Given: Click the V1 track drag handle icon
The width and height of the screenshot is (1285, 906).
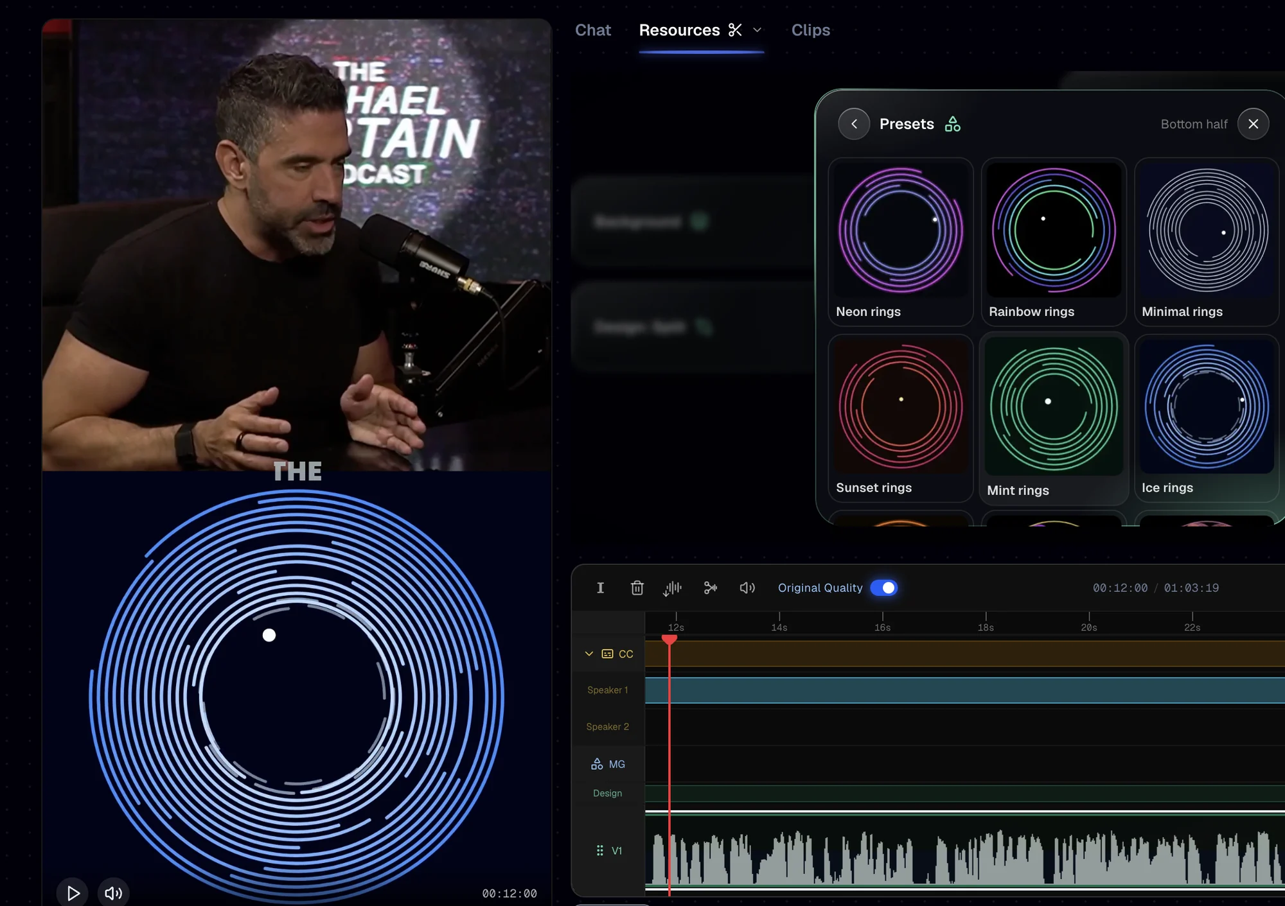Looking at the screenshot, I should [599, 850].
